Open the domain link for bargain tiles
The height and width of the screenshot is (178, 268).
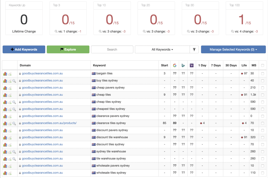point(42,74)
